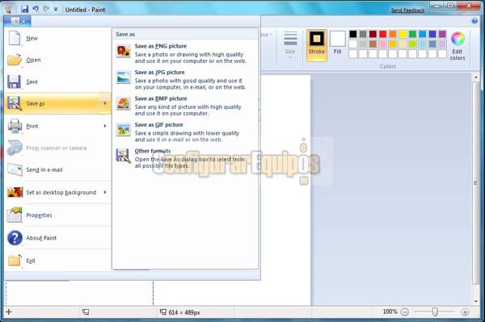The width and height of the screenshot is (485, 322).
Task: Choose Other formats in Save as list
Action: [x=185, y=158]
